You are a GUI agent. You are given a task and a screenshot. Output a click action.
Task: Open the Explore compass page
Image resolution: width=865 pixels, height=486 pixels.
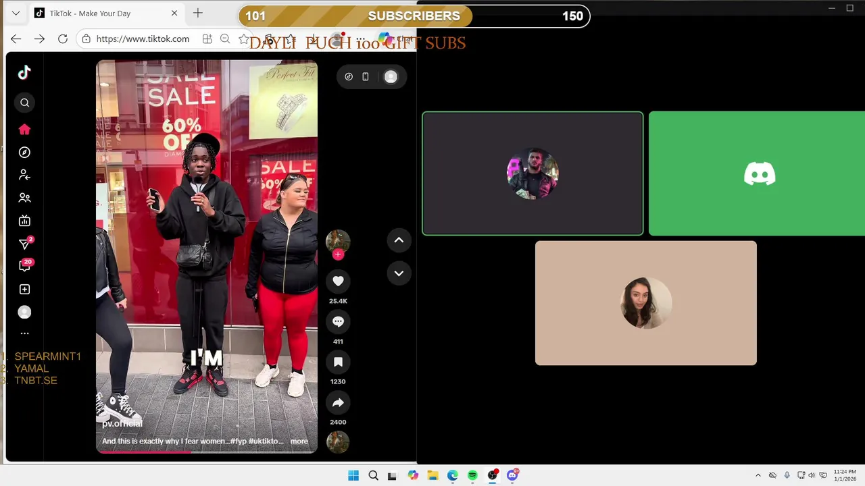click(24, 153)
